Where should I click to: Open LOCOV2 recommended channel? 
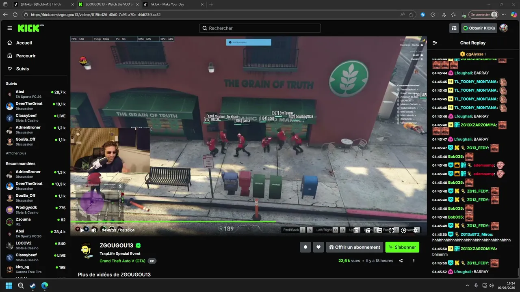35,245
